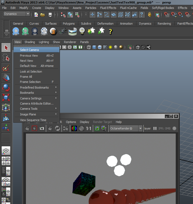The width and height of the screenshot is (193, 204).
Task: Click the Render Region red clapperboard icon
Action: (x=34, y=128)
